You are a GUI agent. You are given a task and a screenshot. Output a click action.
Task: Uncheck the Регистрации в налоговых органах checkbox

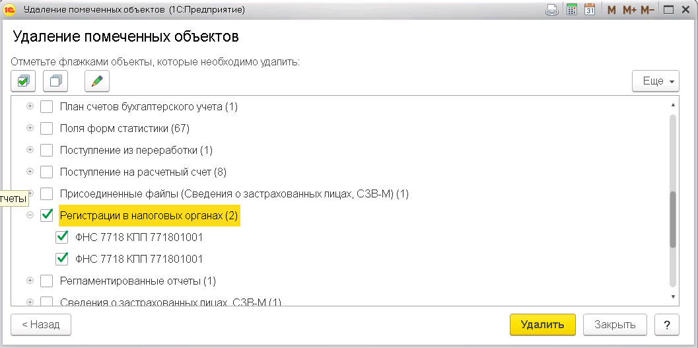(47, 215)
